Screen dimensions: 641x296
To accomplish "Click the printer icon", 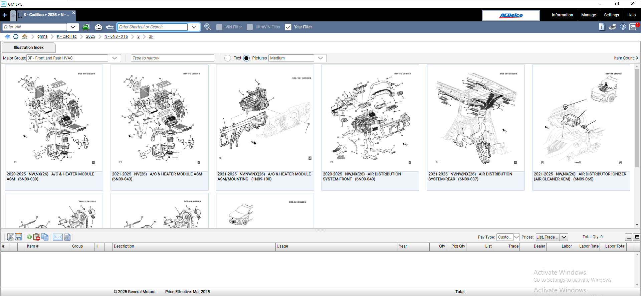I will click(x=612, y=27).
